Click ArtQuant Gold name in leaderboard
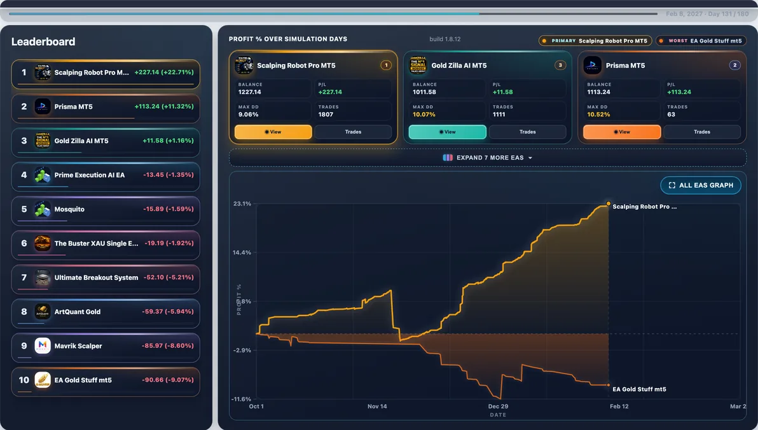Screen dimensions: 758x430 click(x=78, y=312)
